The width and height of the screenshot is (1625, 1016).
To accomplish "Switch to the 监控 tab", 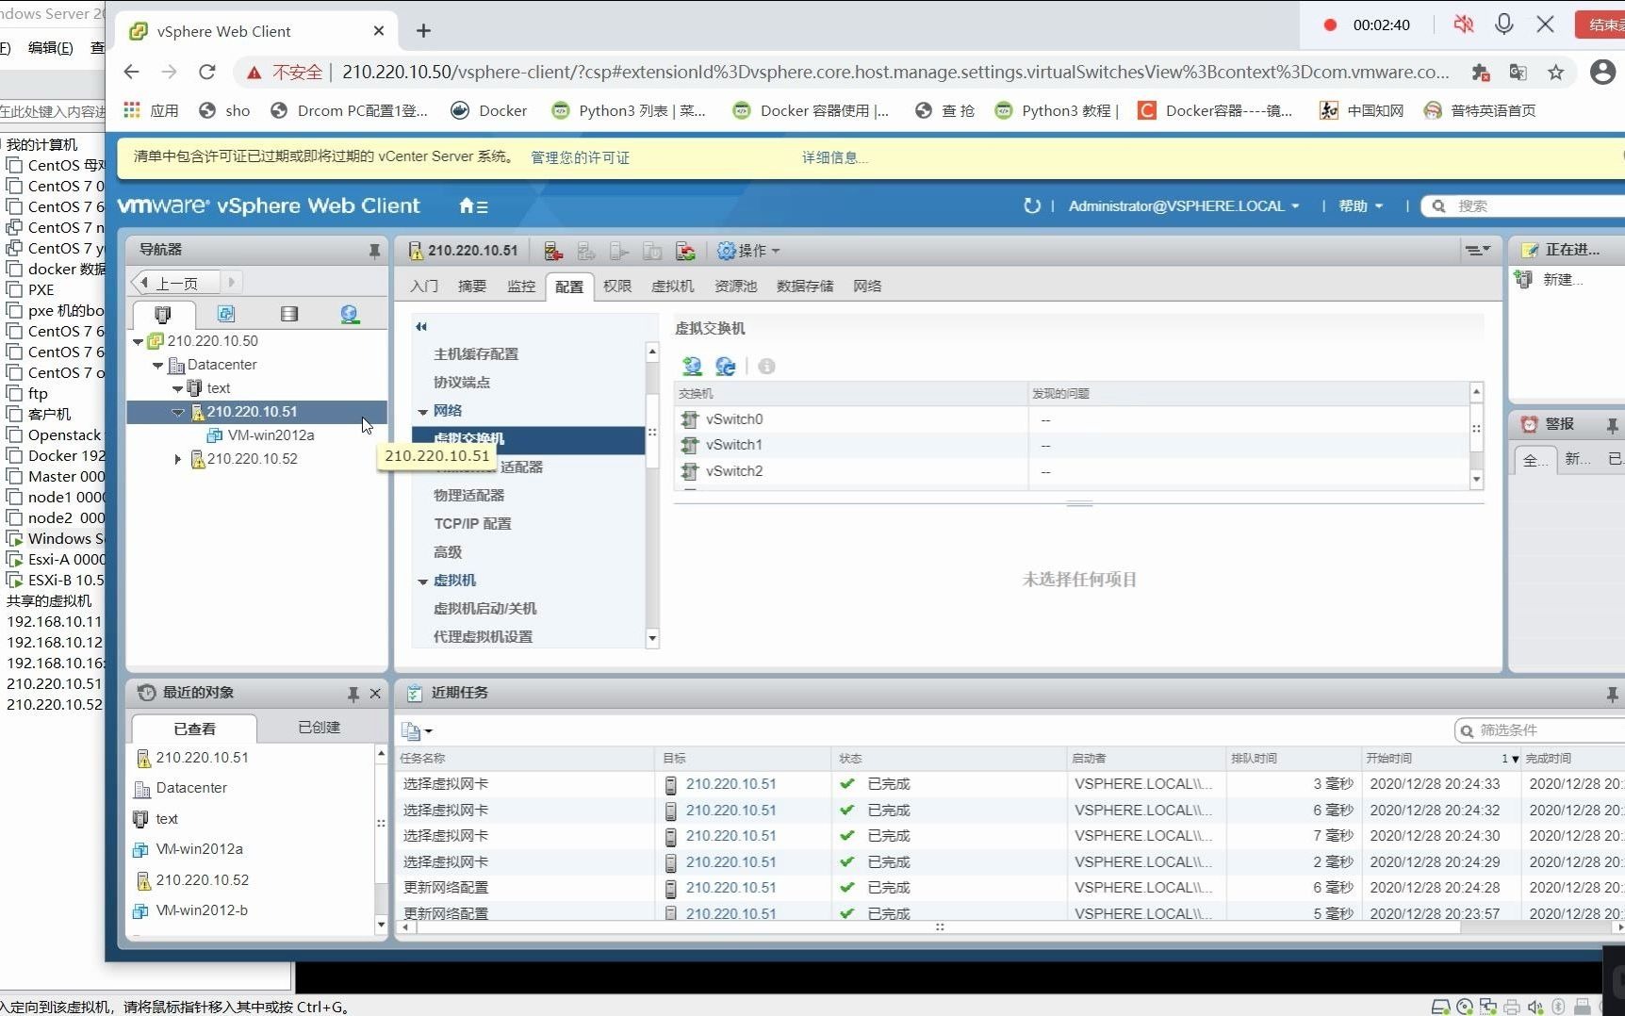I will (521, 286).
